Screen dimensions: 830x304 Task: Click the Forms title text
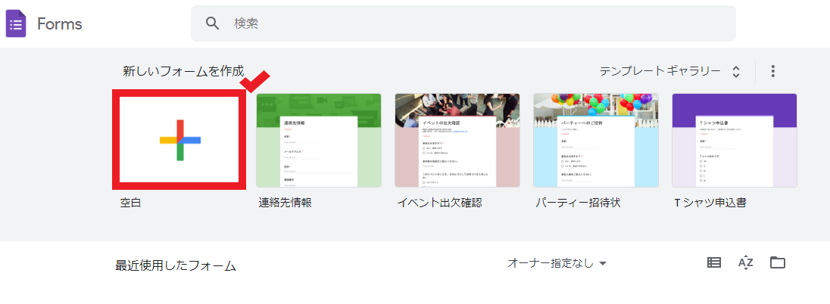pyautogui.click(x=59, y=23)
